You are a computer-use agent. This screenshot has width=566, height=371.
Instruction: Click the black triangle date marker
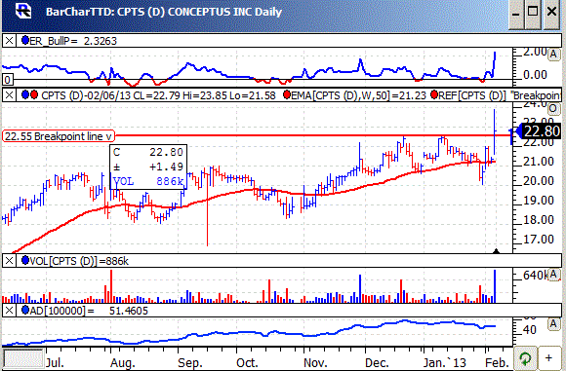point(497,251)
